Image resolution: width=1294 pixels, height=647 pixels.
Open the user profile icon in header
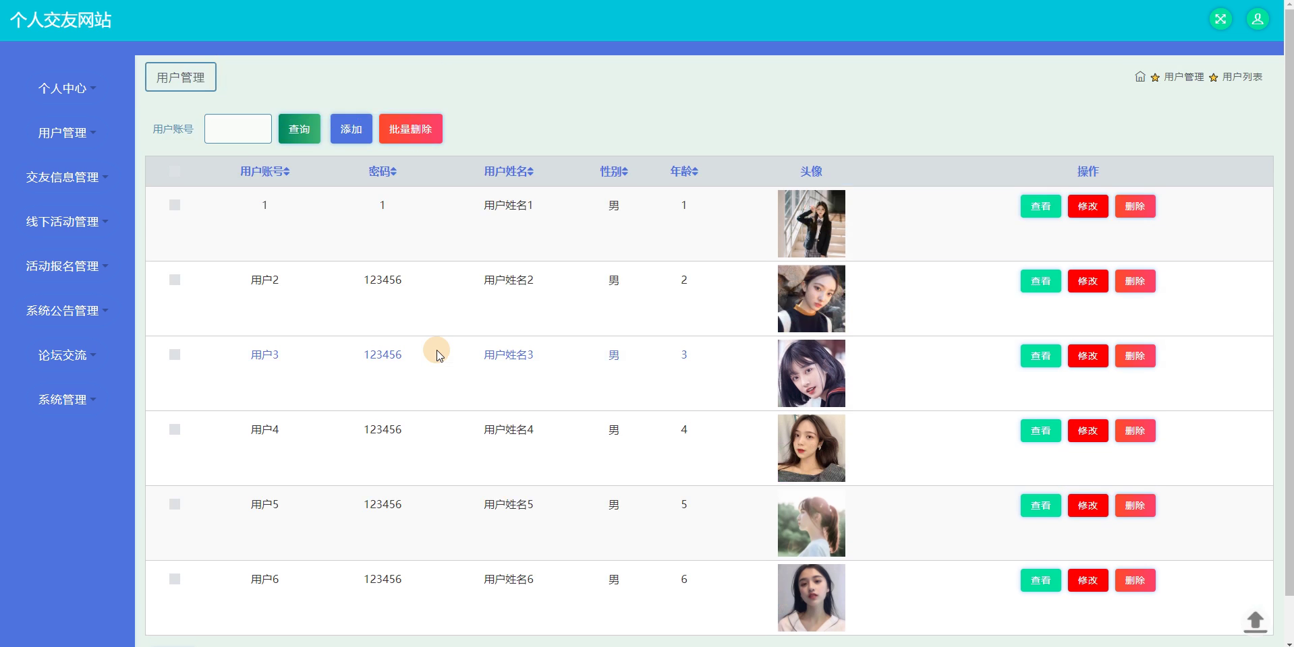pos(1258,19)
